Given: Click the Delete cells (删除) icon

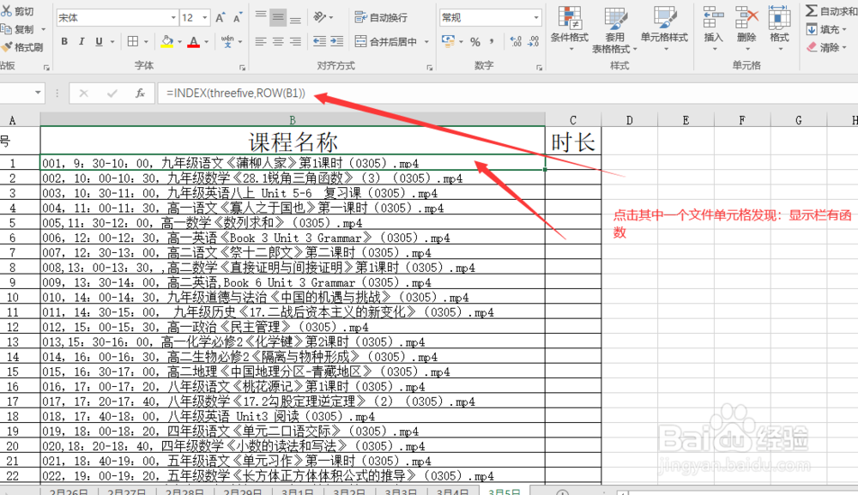Looking at the screenshot, I should [x=746, y=18].
